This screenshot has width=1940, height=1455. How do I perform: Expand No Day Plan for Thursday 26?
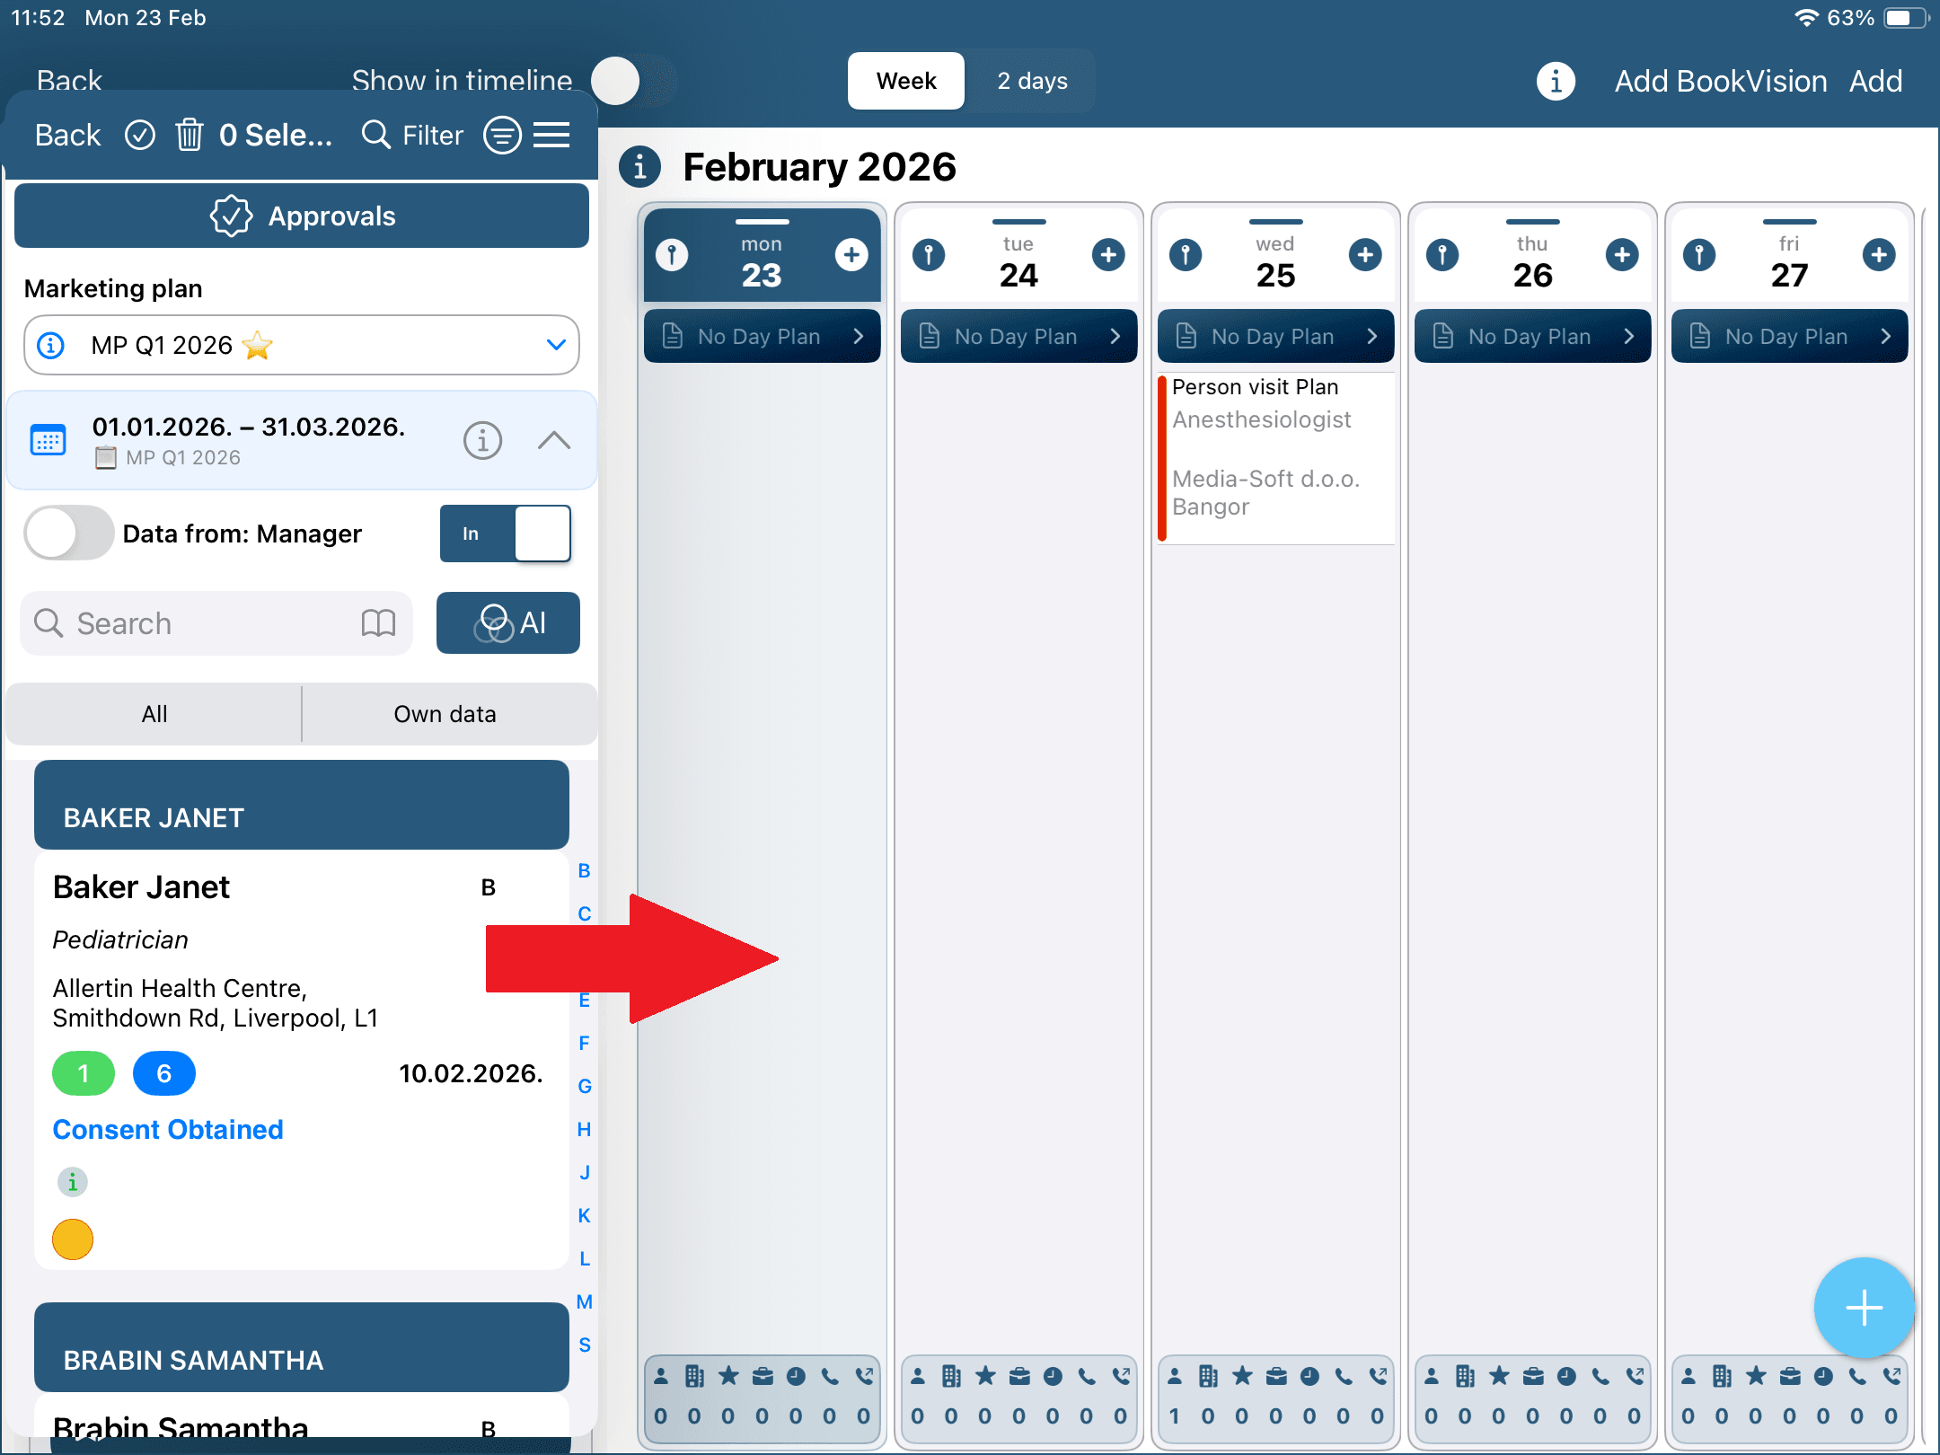tap(1532, 337)
